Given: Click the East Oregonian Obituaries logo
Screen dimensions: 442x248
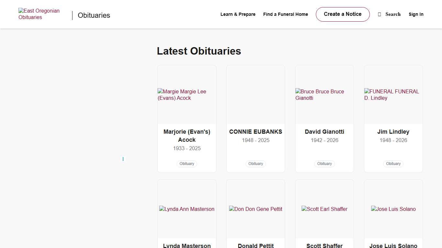Looking at the screenshot, I should (x=39, y=14).
